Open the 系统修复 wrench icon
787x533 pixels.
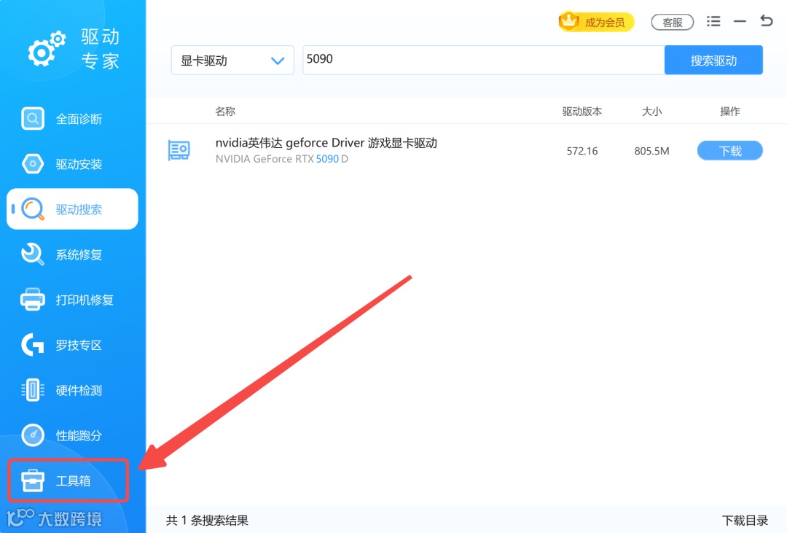click(x=33, y=254)
